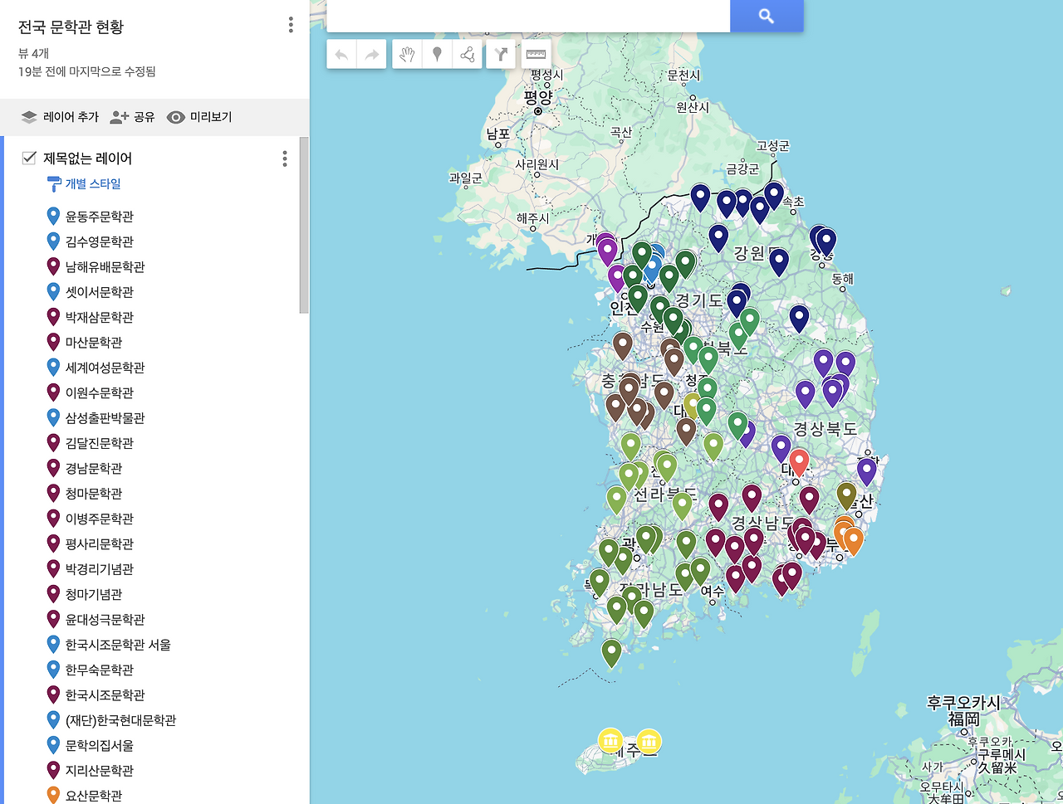
Task: Click the salmon-red map marker near Daegu
Action: point(799,462)
